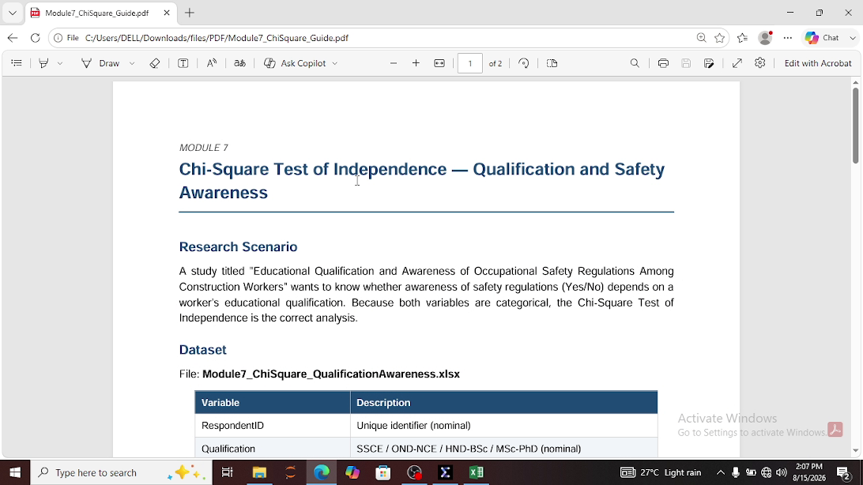Expand the highlight color options arrow
Viewport: 863px width, 485px height.
point(60,63)
